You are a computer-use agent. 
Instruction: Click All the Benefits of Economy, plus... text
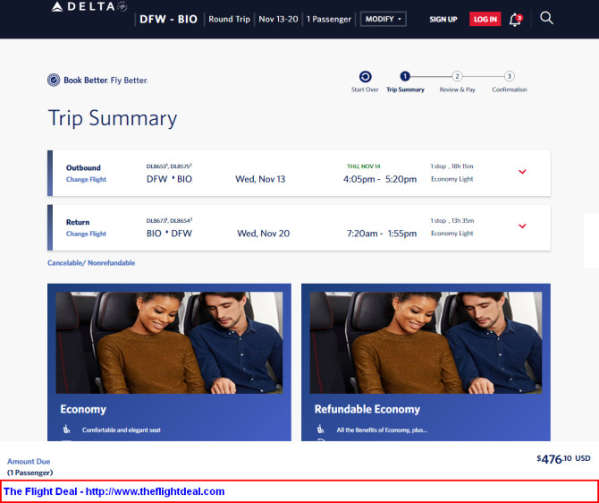pyautogui.click(x=382, y=430)
